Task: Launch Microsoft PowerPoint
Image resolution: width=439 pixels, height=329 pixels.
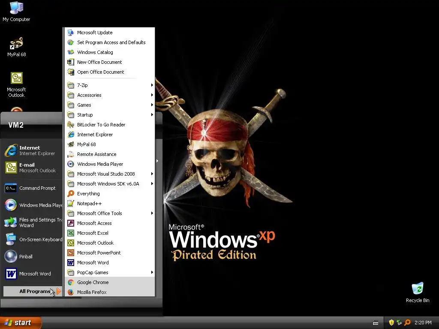Action: coord(110,253)
